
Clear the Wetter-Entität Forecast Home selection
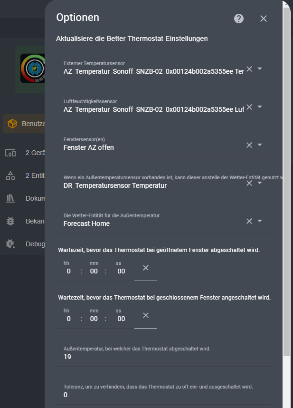249,221
